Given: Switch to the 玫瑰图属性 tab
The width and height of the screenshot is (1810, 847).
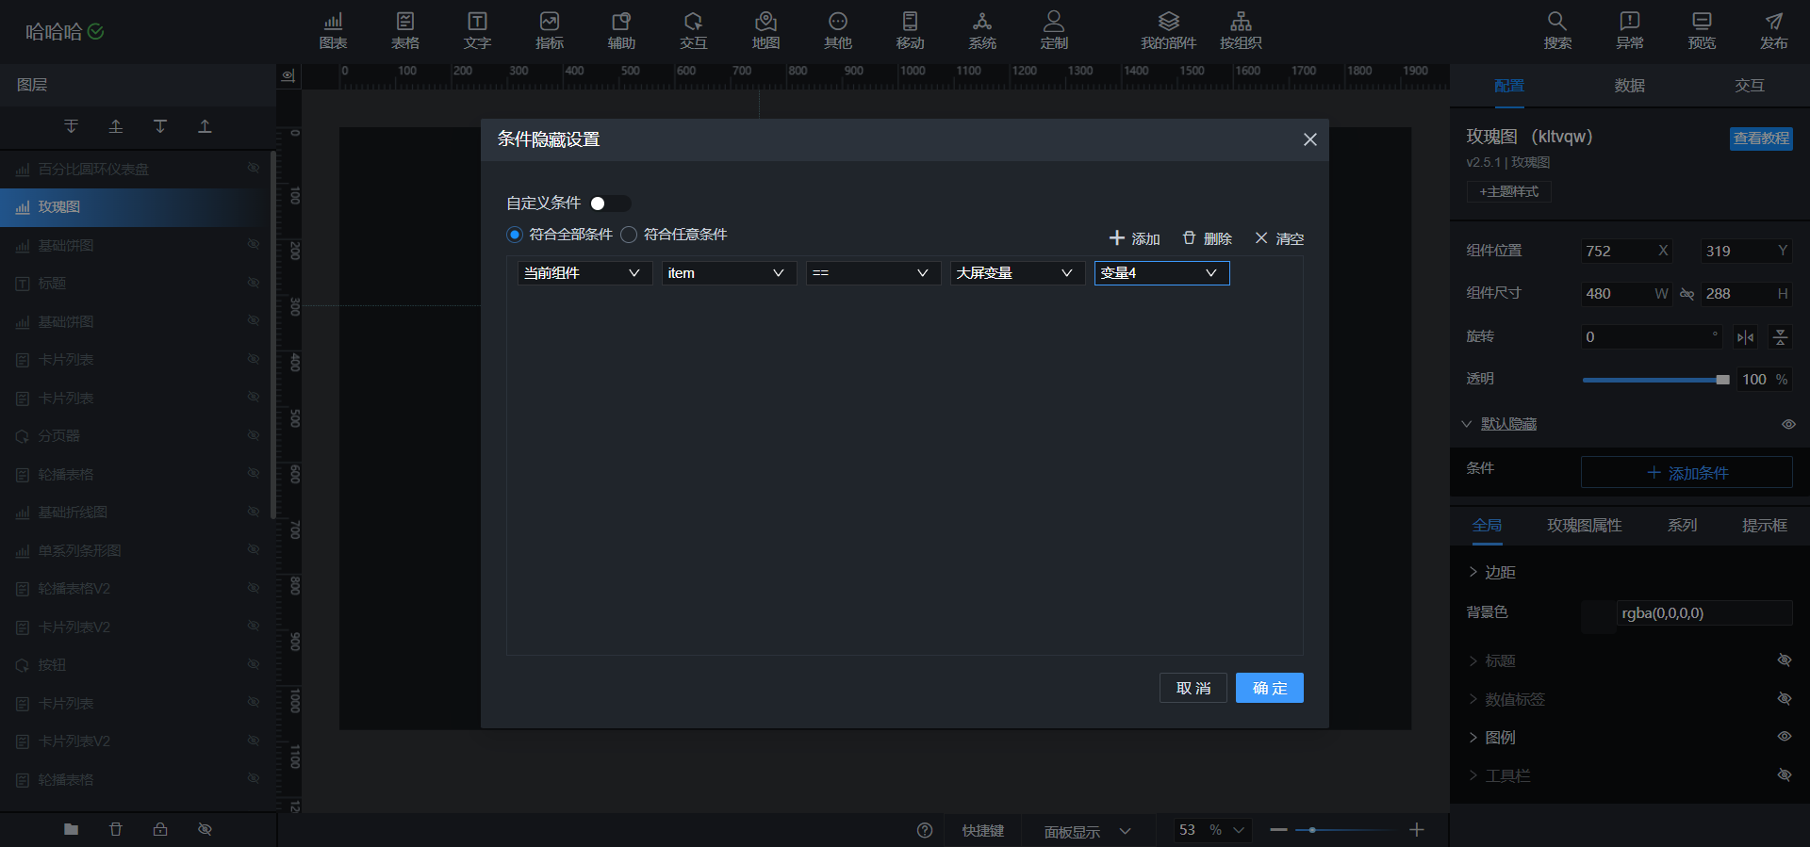Looking at the screenshot, I should (1585, 526).
